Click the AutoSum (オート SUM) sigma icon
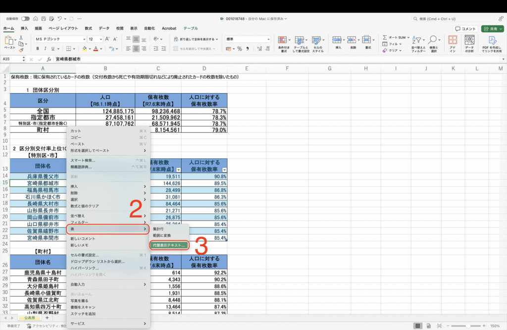The height and width of the screenshot is (330, 507). coord(385,38)
